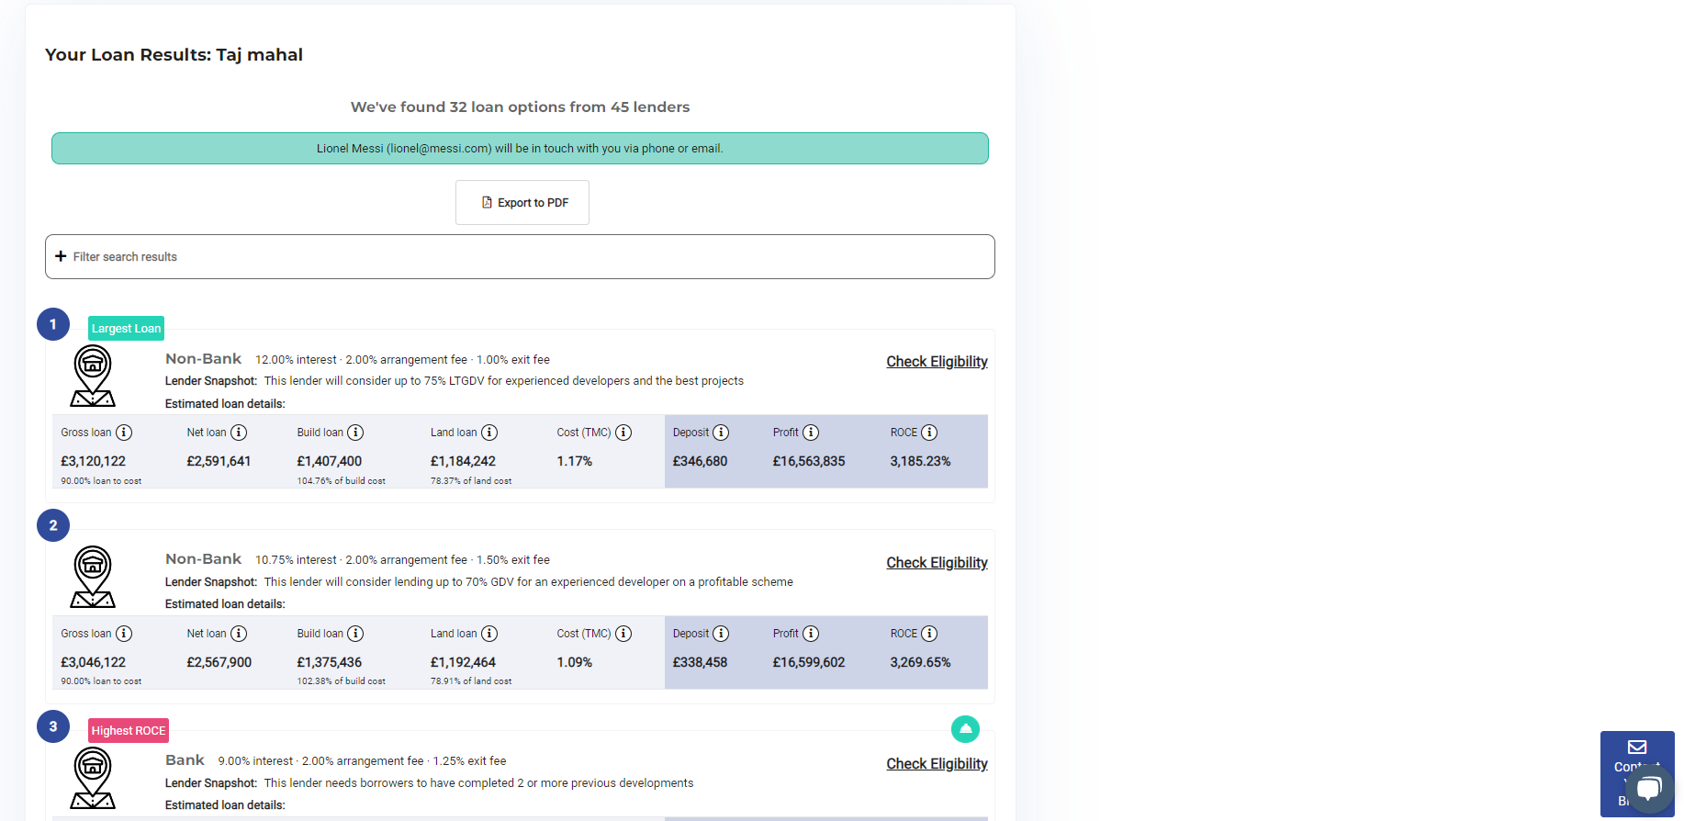
Task: Click the lender map pin icon in result 1
Action: tap(93, 376)
